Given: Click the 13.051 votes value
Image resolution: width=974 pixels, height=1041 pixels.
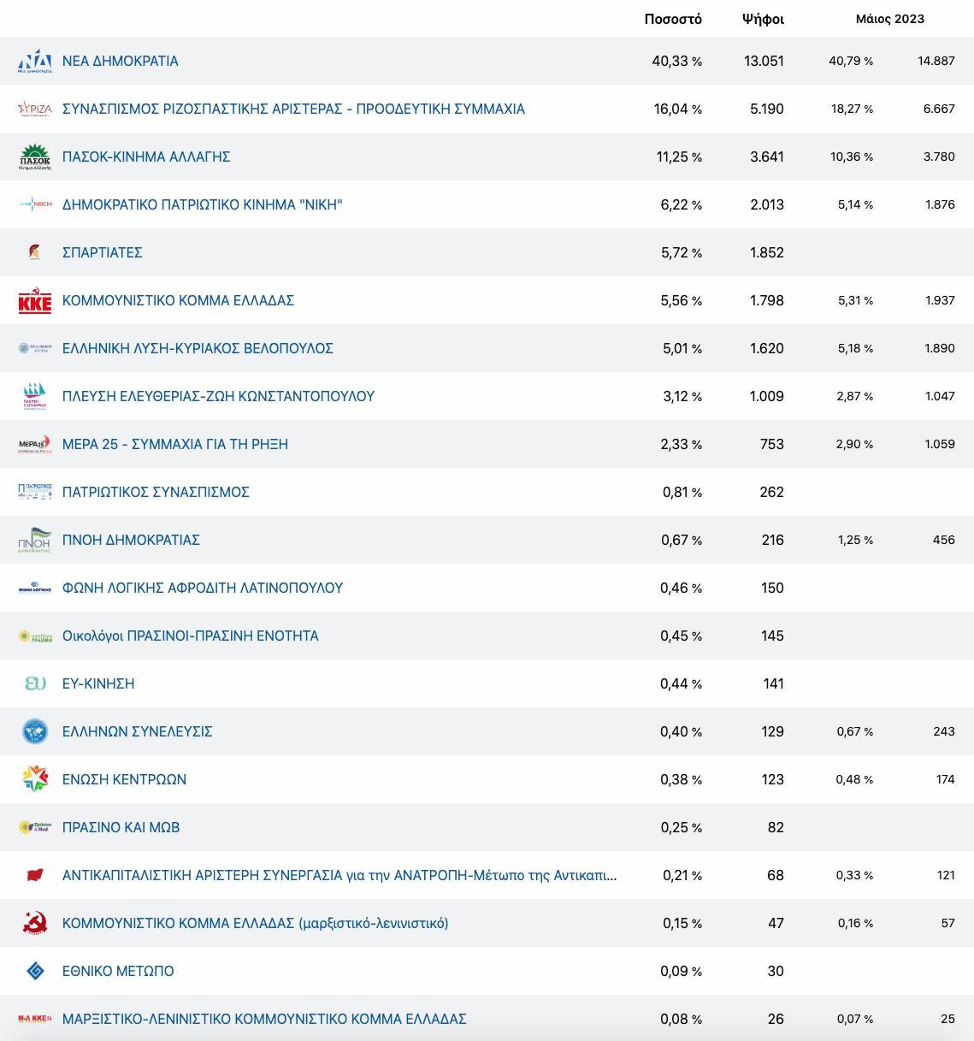Looking at the screenshot, I should click(x=764, y=61).
